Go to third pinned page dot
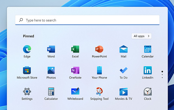 pyautogui.click(x=162, y=78)
